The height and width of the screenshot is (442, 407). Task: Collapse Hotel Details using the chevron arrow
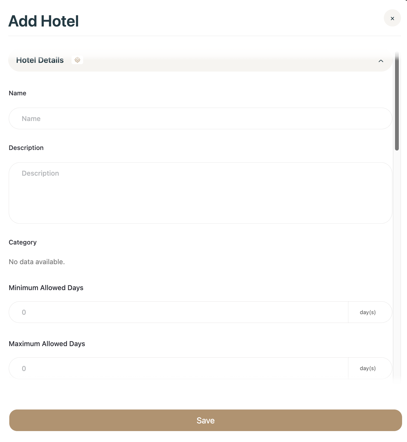(381, 61)
